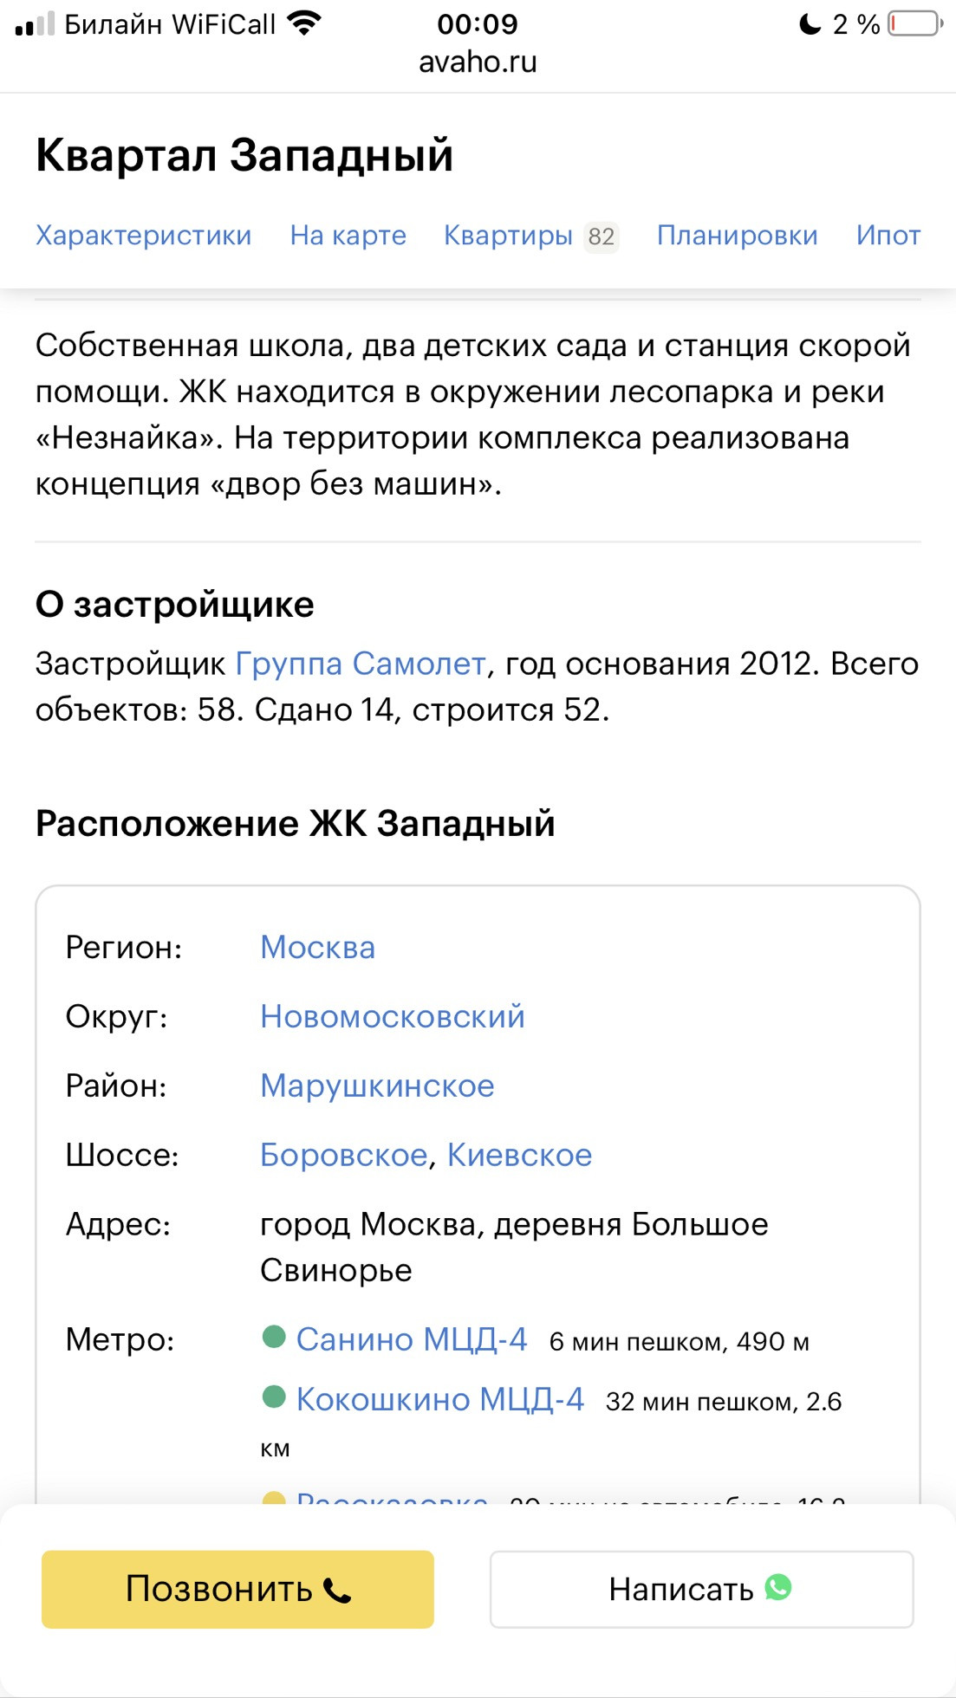The height and width of the screenshot is (1698, 956).
Task: Tap the phone icon on Позвонить button
Action: (x=337, y=1591)
